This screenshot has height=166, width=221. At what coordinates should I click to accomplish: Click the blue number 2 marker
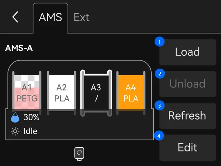160,74
